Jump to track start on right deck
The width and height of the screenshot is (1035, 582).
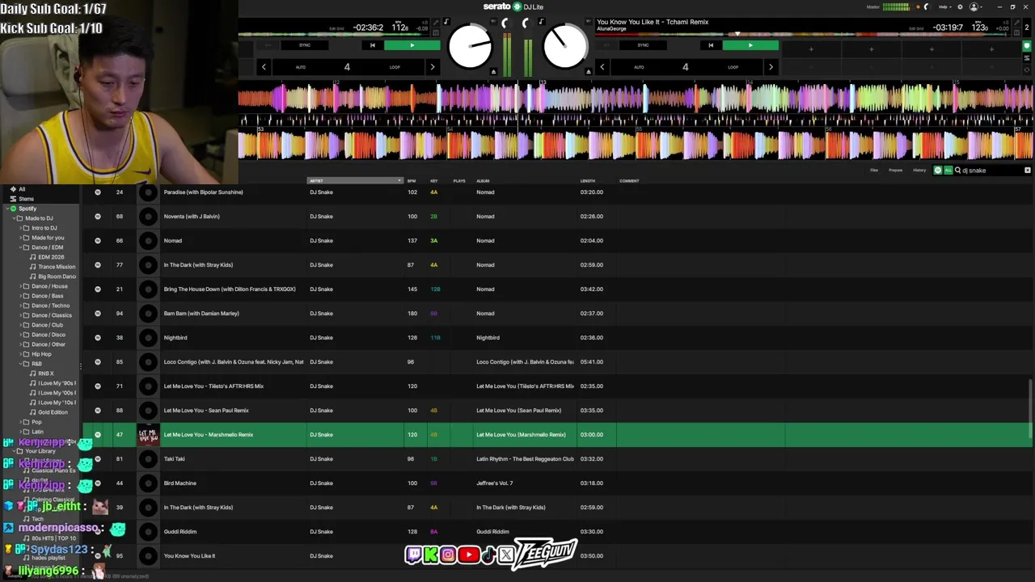pyautogui.click(x=711, y=45)
